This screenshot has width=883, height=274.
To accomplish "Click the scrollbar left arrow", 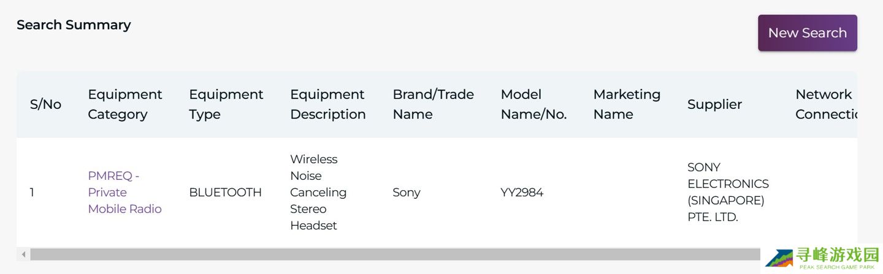I will 24,254.
